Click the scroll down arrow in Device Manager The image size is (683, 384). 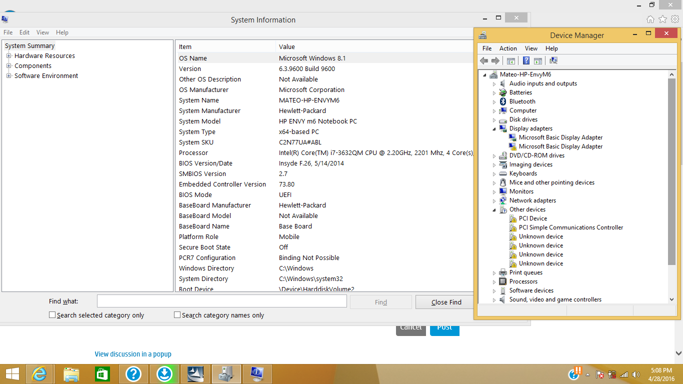[x=671, y=299]
